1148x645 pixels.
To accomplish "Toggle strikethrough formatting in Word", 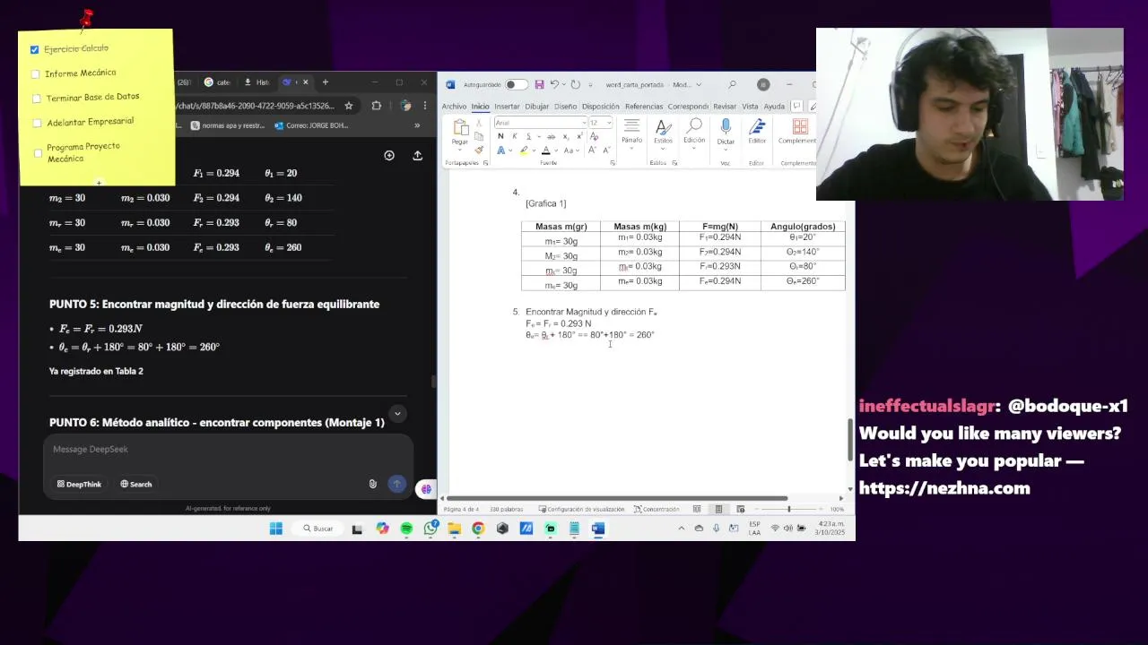I will click(x=551, y=136).
